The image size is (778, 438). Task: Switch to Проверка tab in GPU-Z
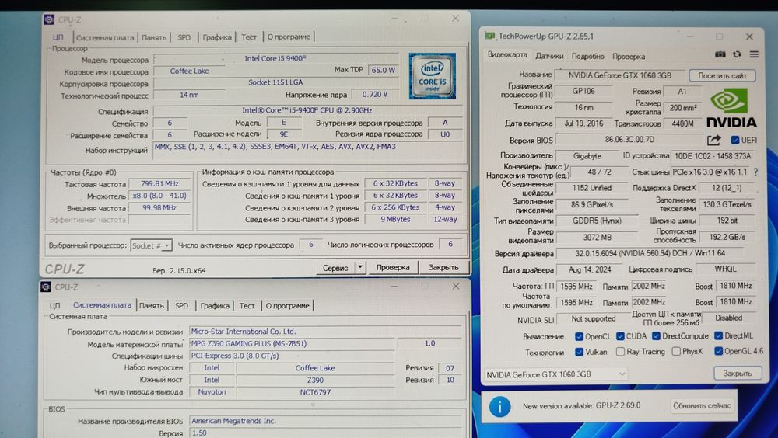point(629,57)
